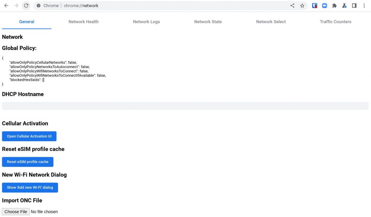Switch to the Network State tab
Screen dimensions: 371x217
(208, 22)
